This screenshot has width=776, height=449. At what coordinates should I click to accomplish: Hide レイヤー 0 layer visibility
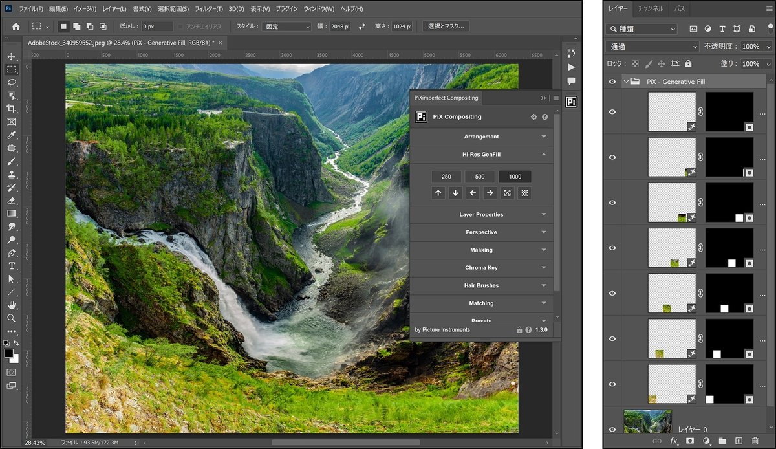point(612,429)
